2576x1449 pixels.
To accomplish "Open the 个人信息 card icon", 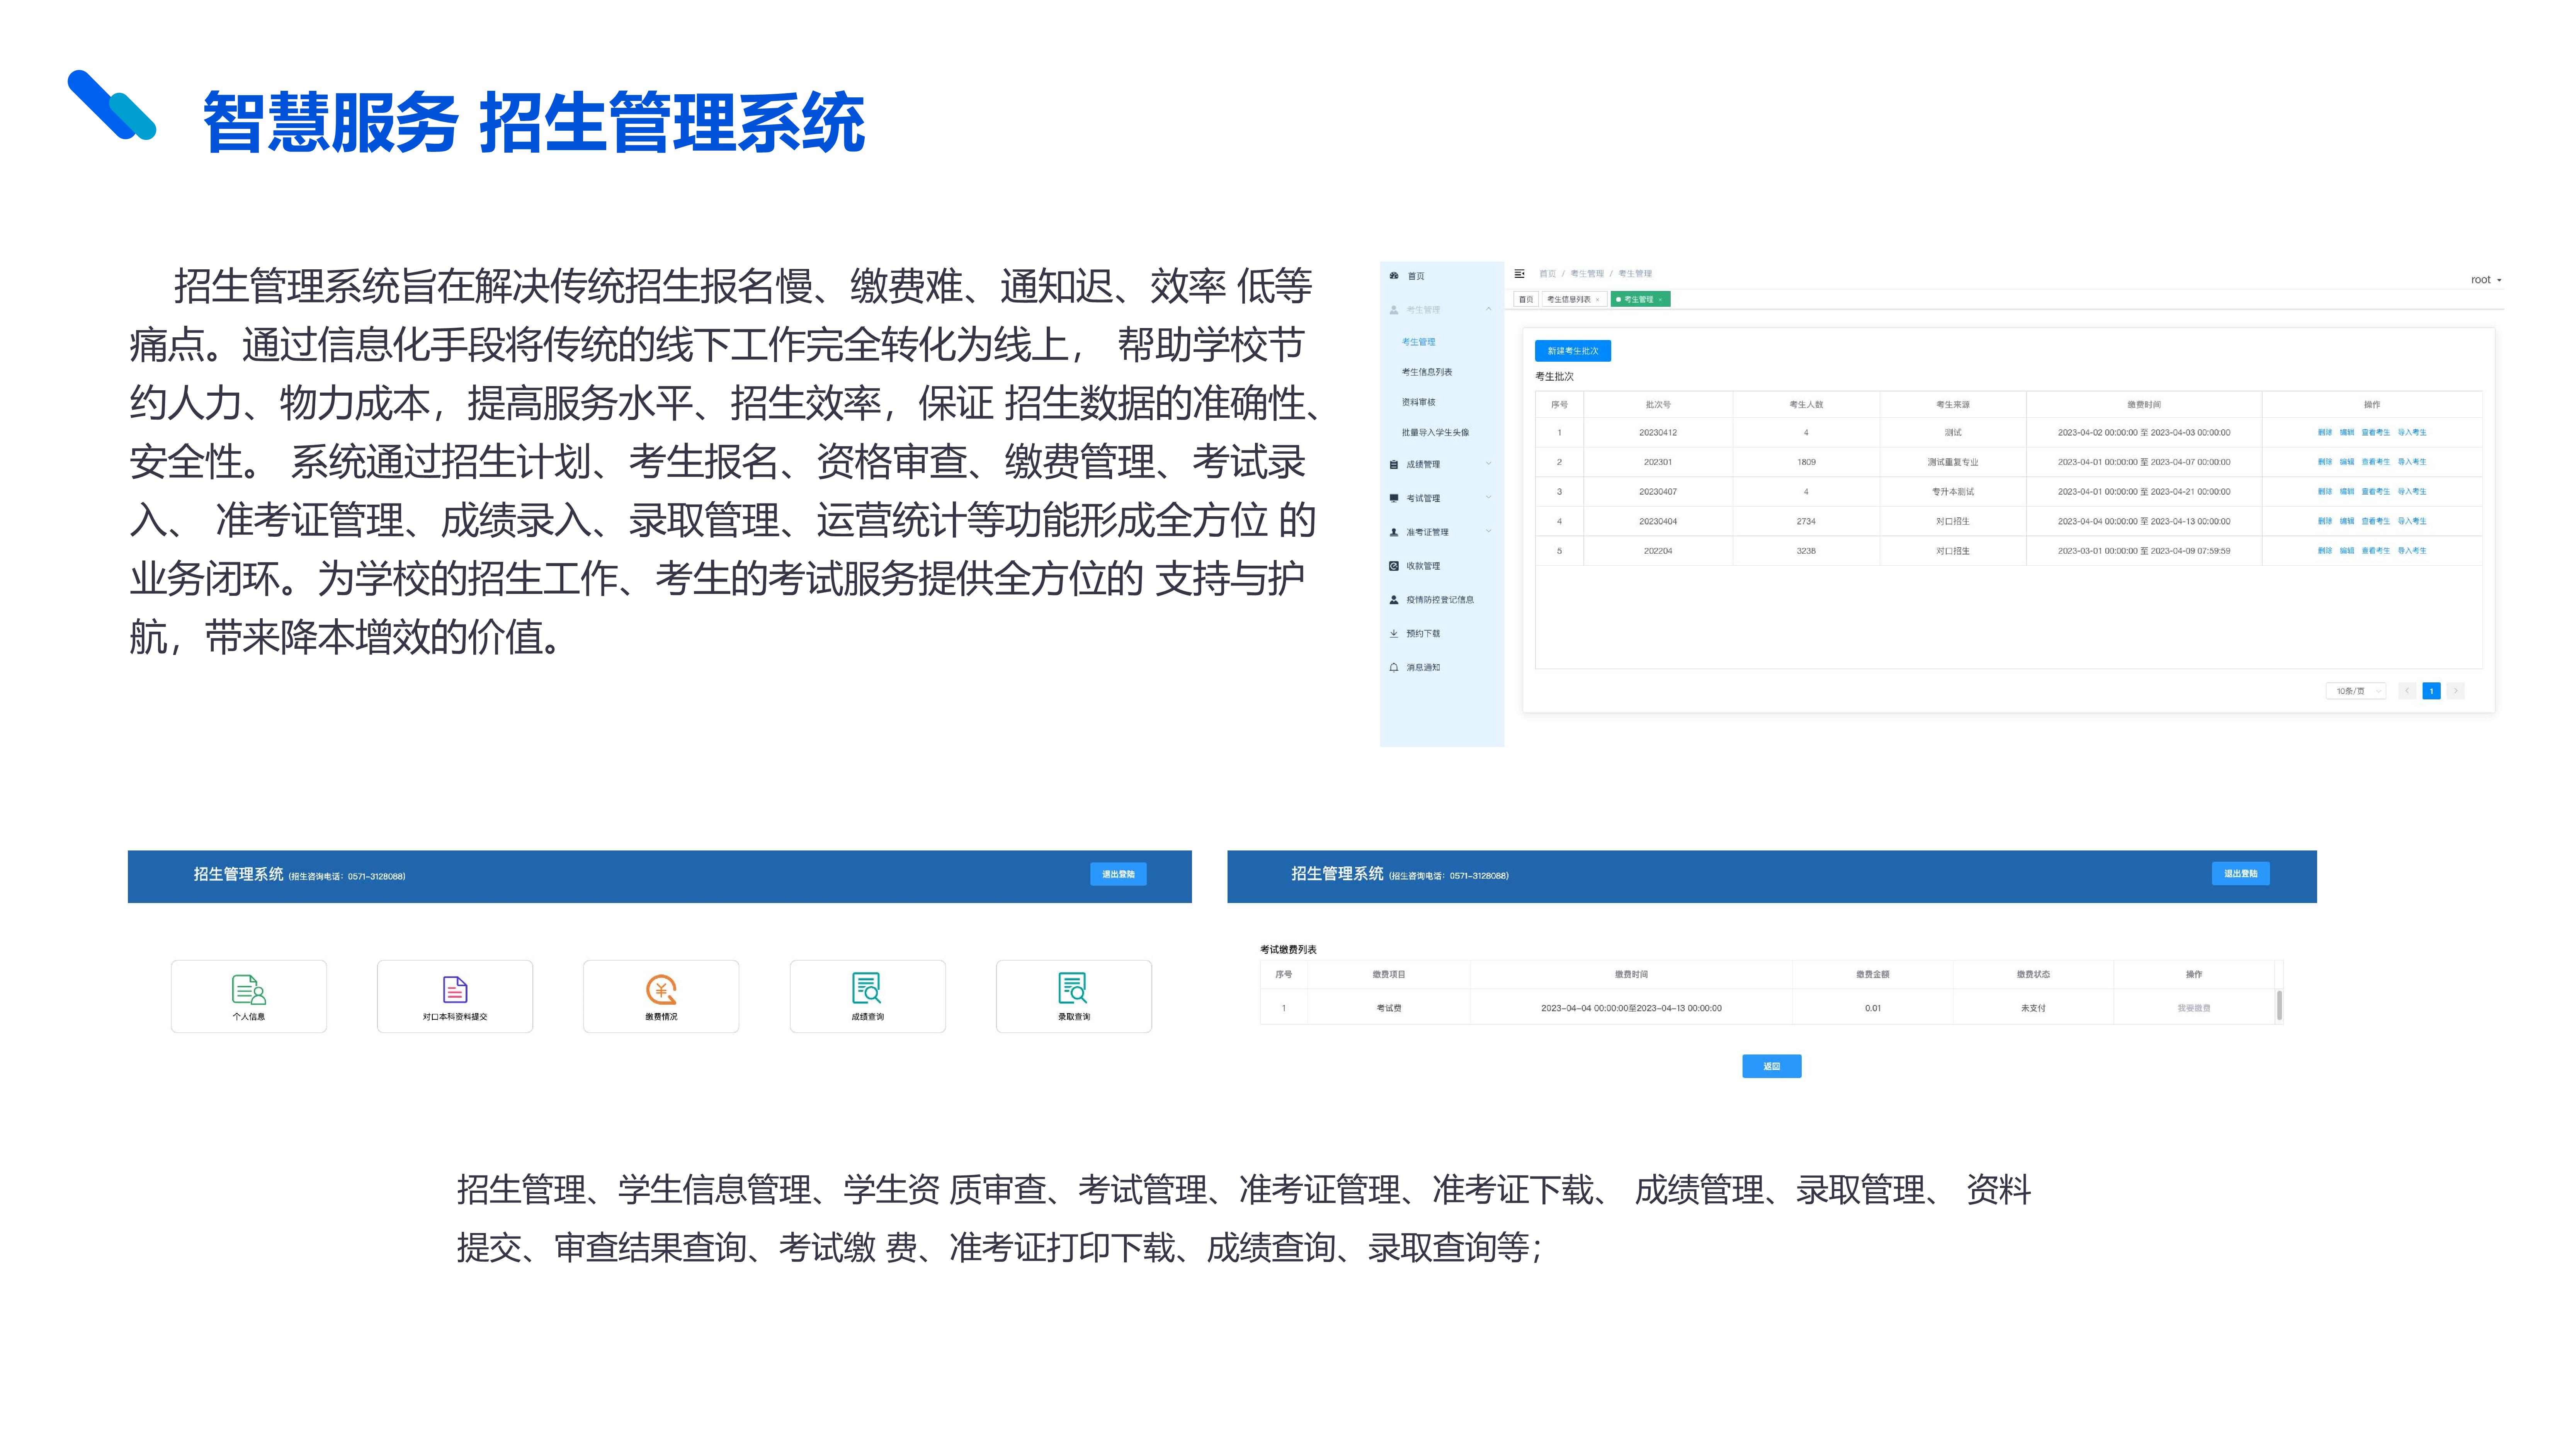I will coord(249,990).
